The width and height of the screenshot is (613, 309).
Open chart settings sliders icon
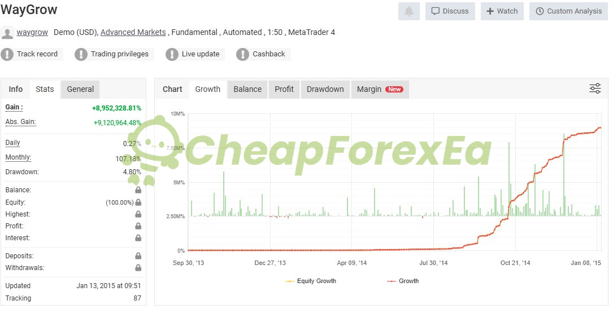(x=595, y=89)
